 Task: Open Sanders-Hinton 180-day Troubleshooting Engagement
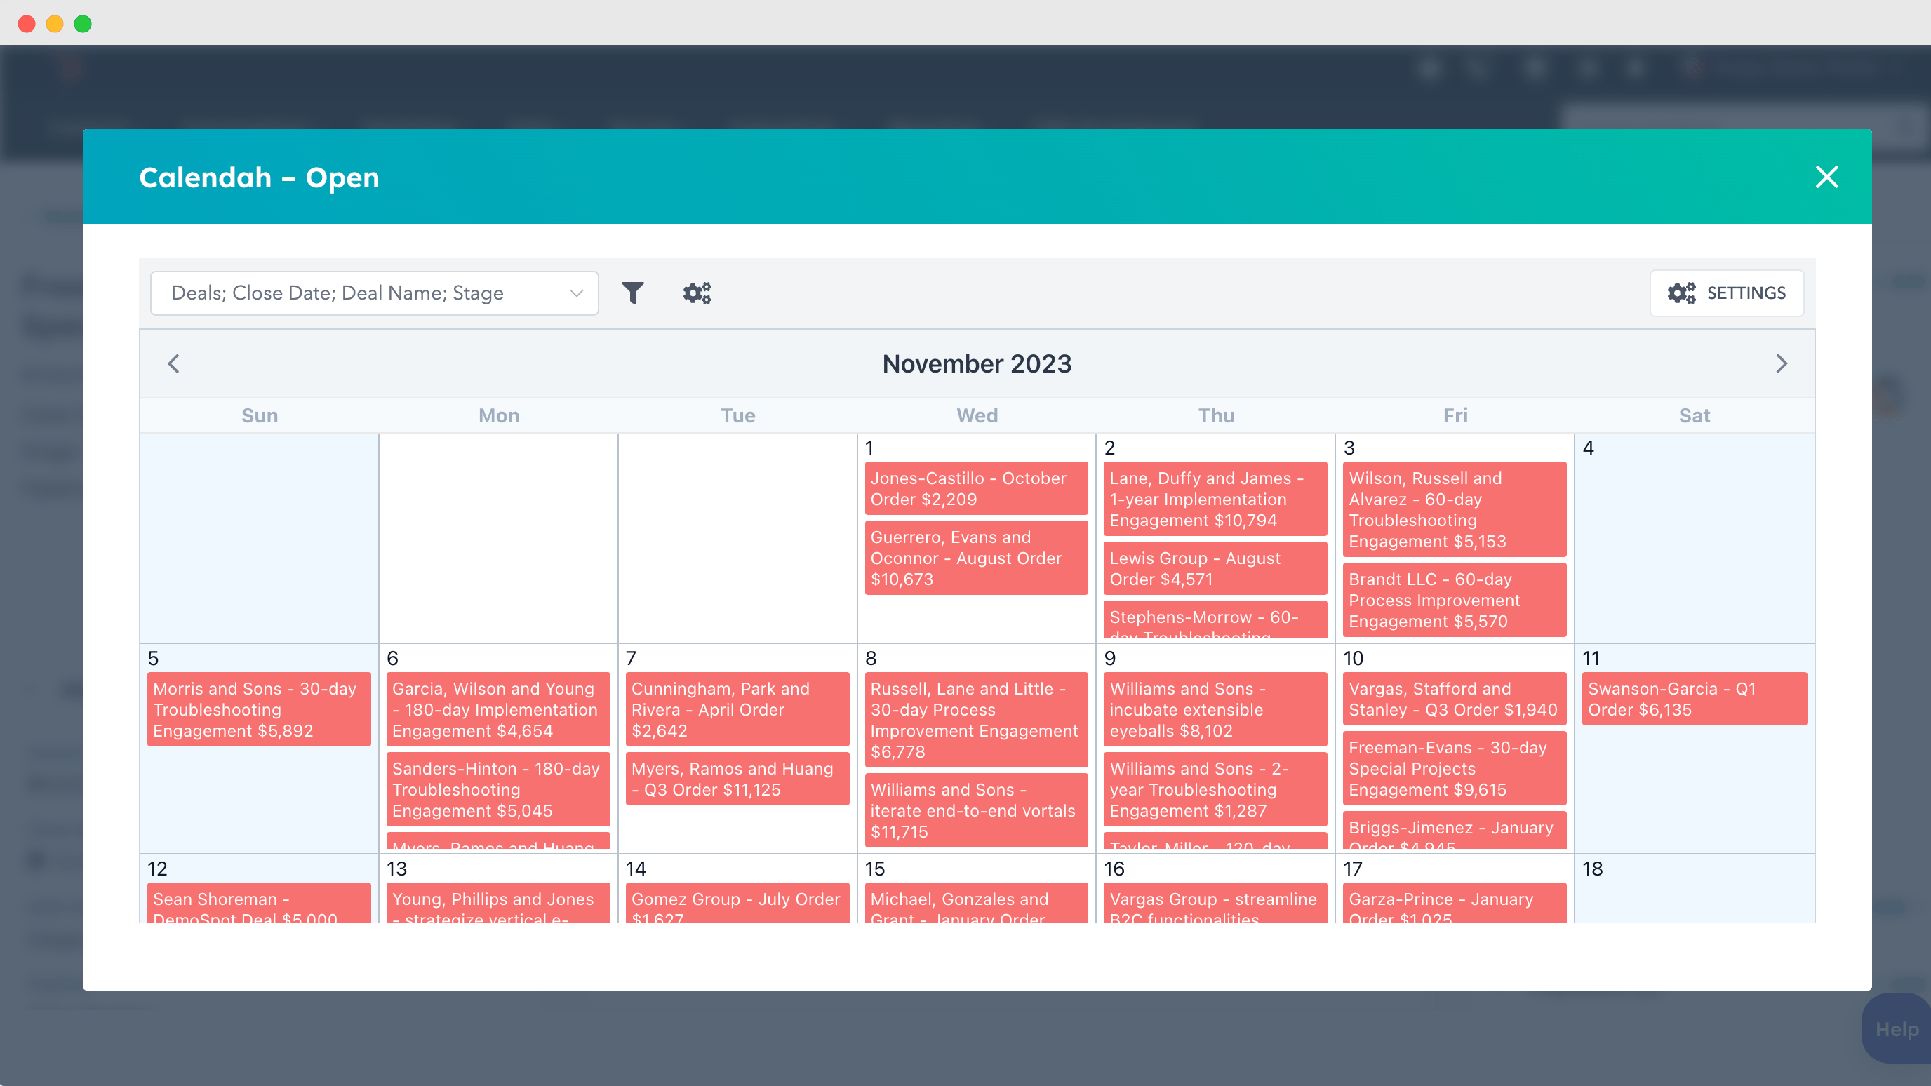point(497,790)
